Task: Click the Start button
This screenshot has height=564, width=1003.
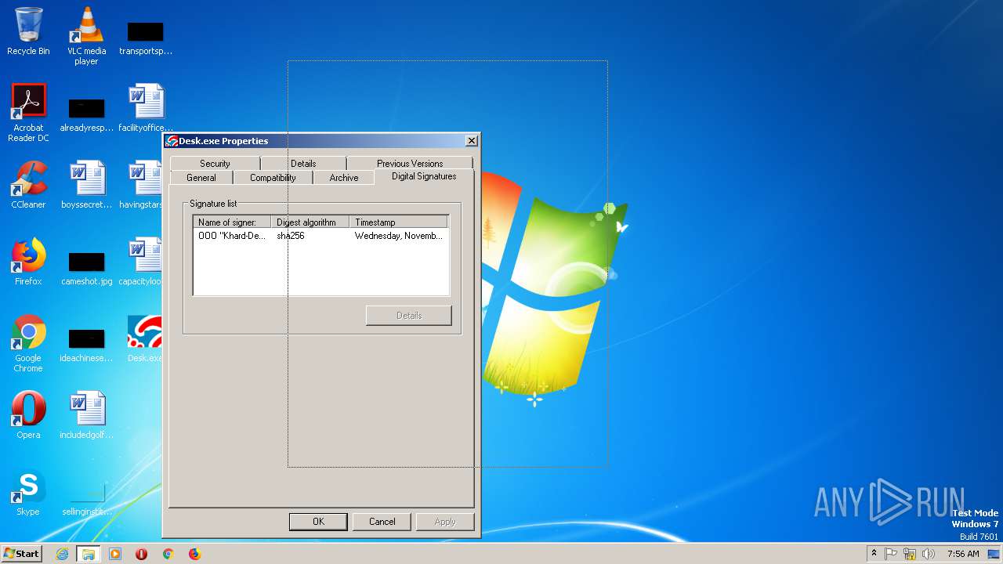Action: click(21, 554)
